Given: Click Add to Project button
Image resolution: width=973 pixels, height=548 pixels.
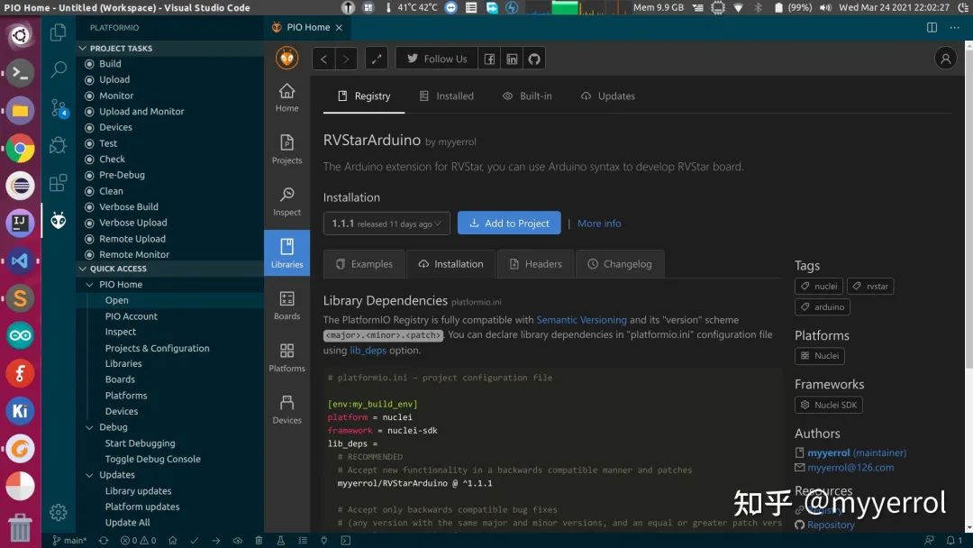Looking at the screenshot, I should pyautogui.click(x=509, y=224).
